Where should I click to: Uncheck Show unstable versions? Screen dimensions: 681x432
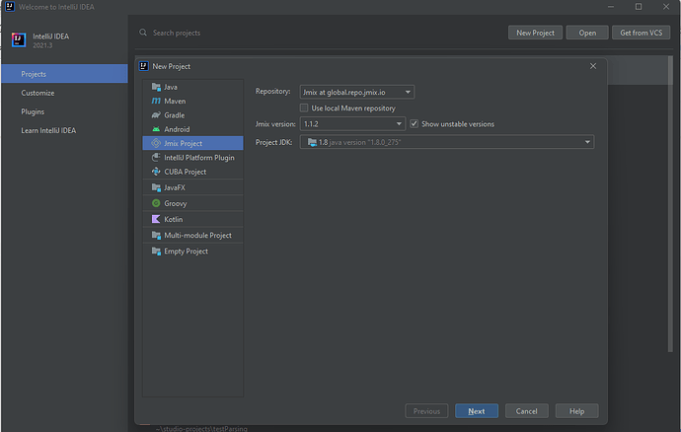[x=414, y=123]
